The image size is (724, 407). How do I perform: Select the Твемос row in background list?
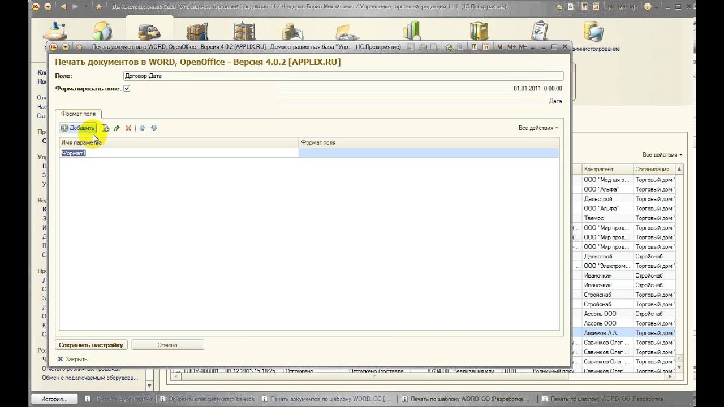pos(628,218)
